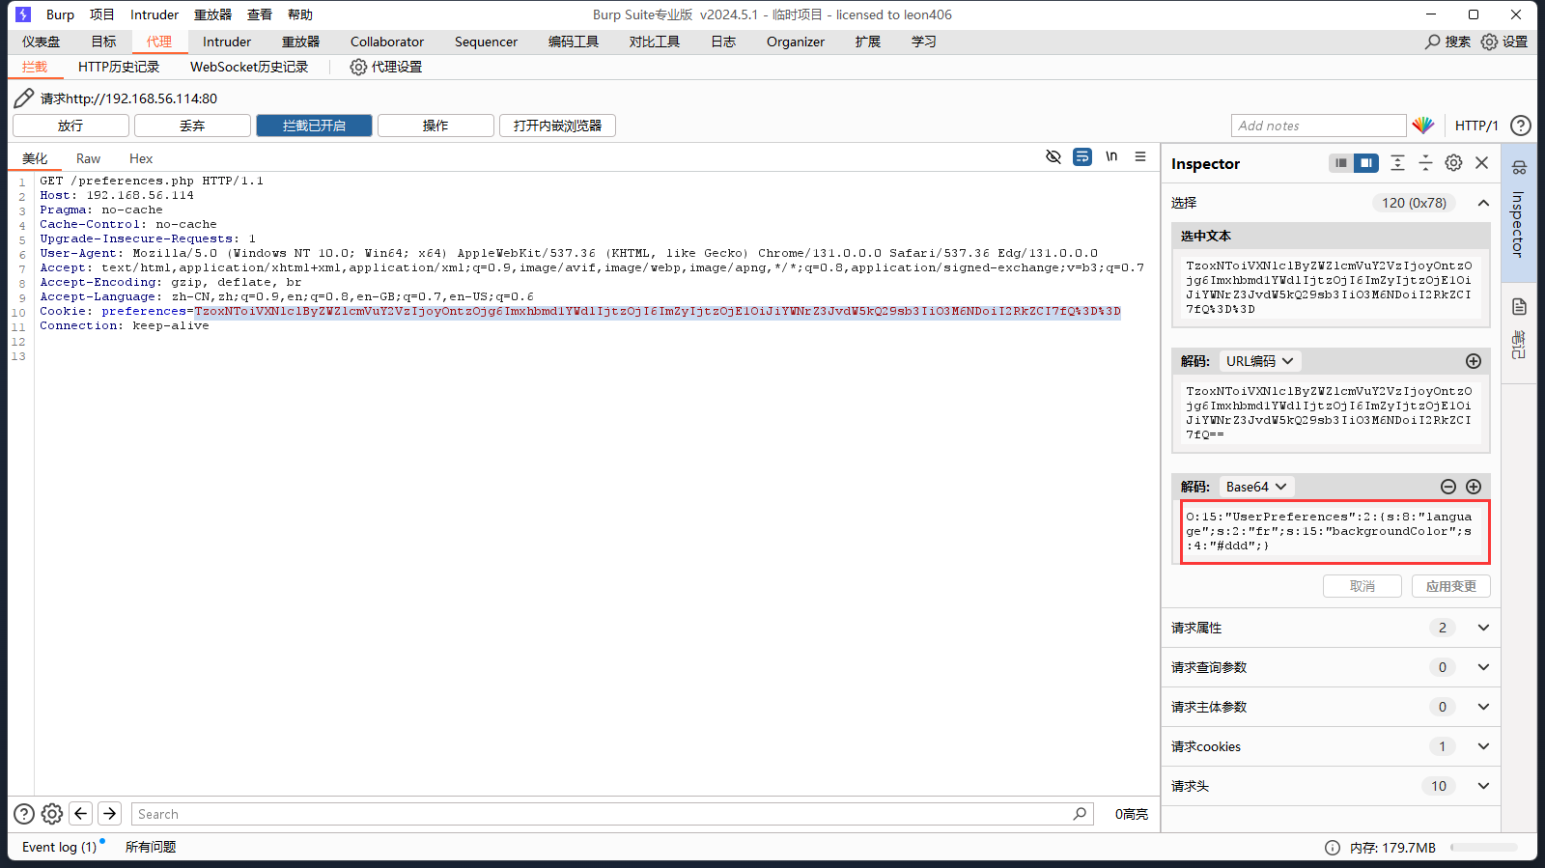Click the Add notes input field
The image size is (1545, 868).
[1318, 126]
